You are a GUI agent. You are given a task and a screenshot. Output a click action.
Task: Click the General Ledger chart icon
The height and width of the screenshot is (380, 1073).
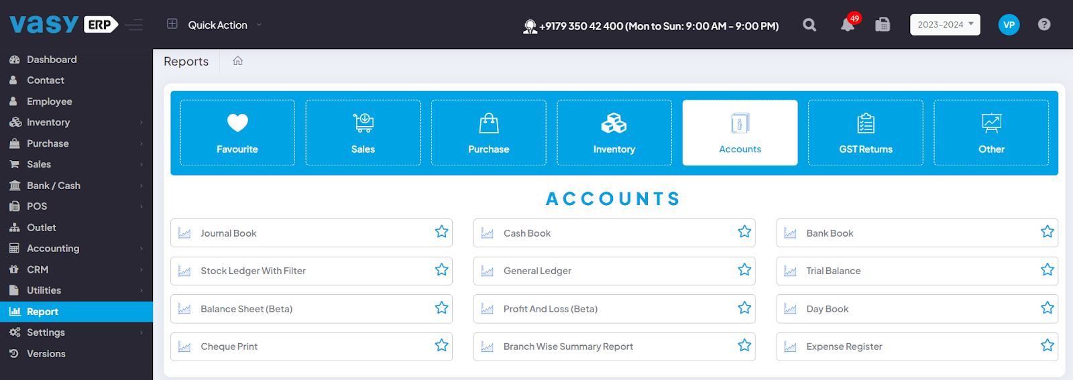[x=488, y=271]
